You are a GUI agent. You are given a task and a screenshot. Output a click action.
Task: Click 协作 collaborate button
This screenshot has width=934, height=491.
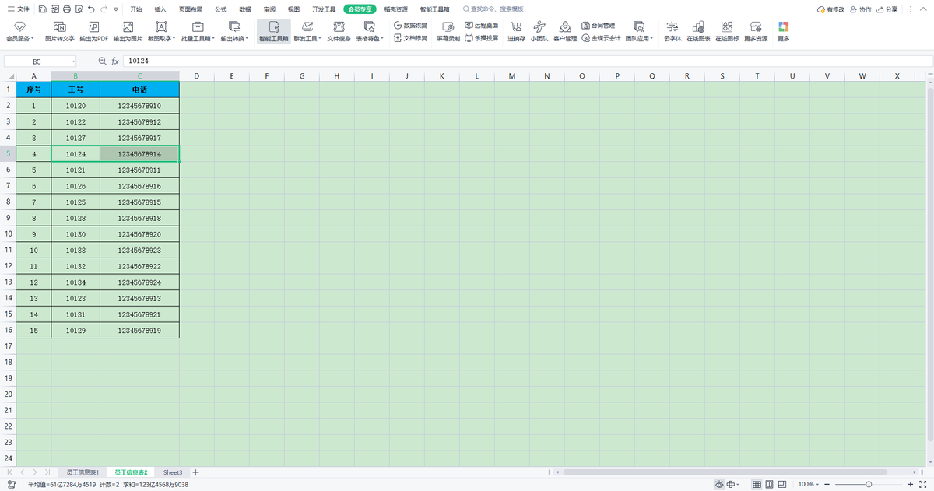tap(861, 9)
